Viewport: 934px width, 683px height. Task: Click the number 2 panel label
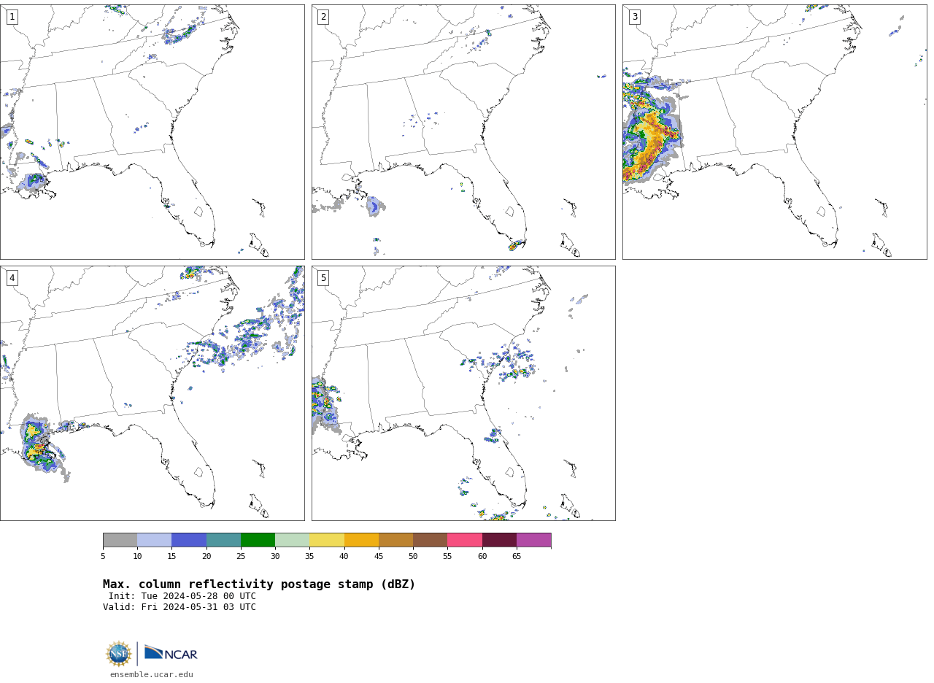[x=323, y=17]
